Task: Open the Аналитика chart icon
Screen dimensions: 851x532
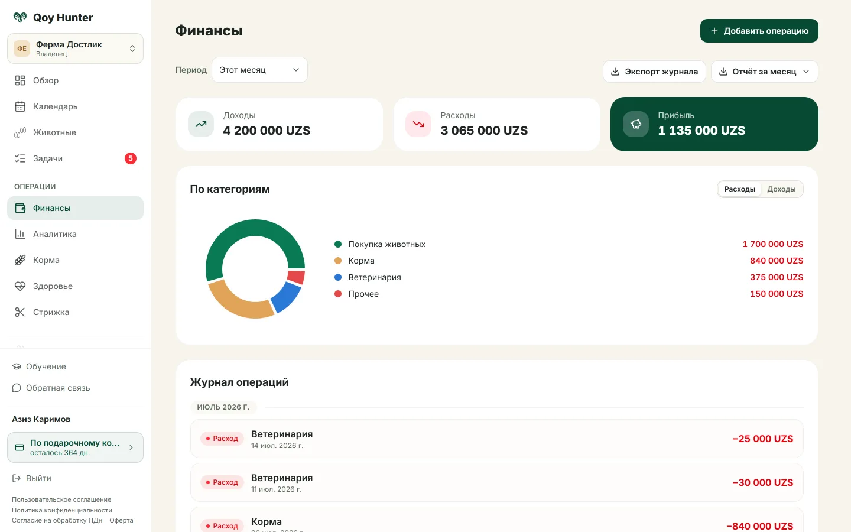Action: tap(20, 234)
